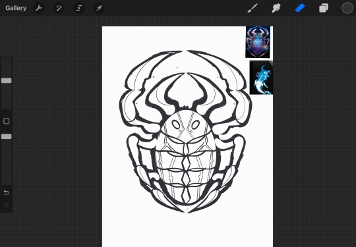Select the Smudge tool
Viewport: 356px width, 247px height.
click(x=276, y=8)
